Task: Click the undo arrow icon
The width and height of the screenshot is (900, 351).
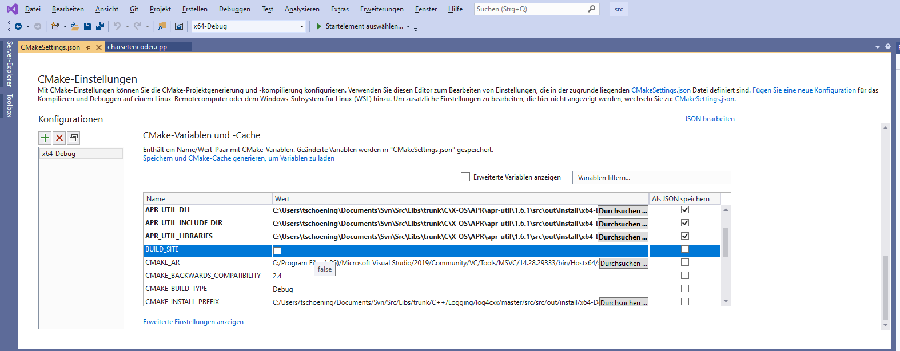Action: click(x=117, y=26)
